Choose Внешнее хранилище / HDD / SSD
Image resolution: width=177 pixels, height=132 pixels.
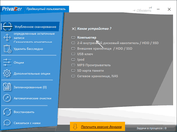pos(102,48)
